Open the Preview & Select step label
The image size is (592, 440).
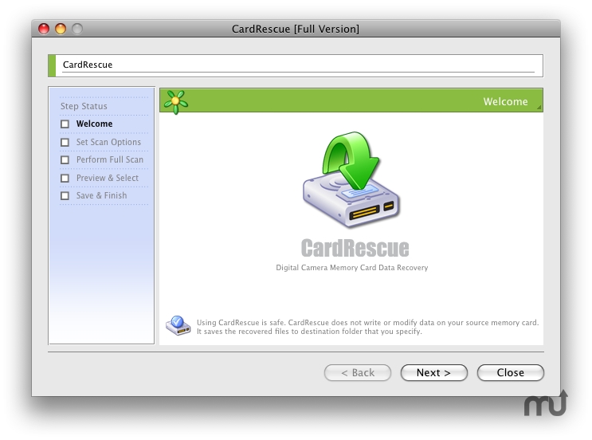click(x=108, y=178)
